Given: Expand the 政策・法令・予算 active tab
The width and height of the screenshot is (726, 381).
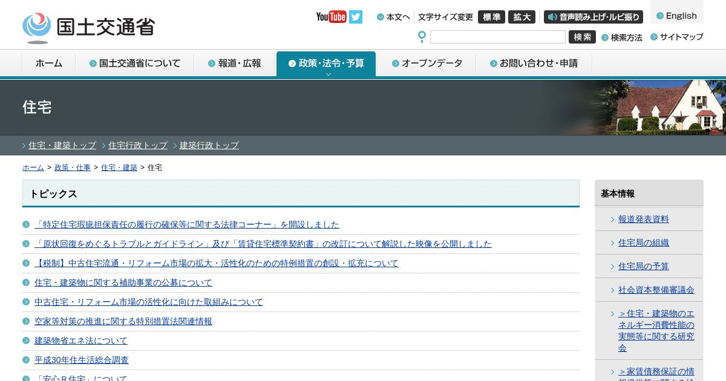Looking at the screenshot, I should point(326,63).
